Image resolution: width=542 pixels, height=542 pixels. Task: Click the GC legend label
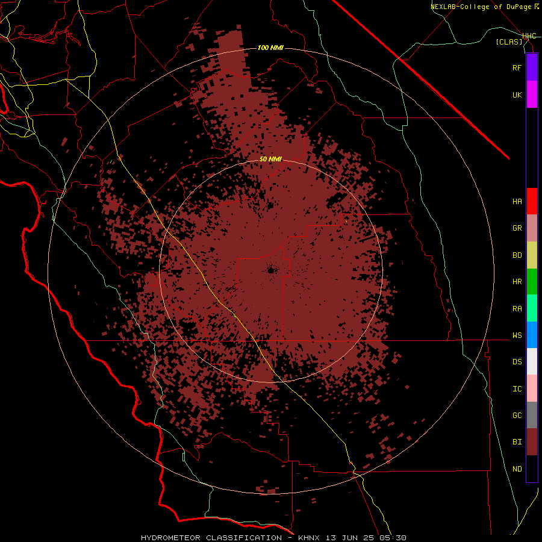(x=517, y=416)
